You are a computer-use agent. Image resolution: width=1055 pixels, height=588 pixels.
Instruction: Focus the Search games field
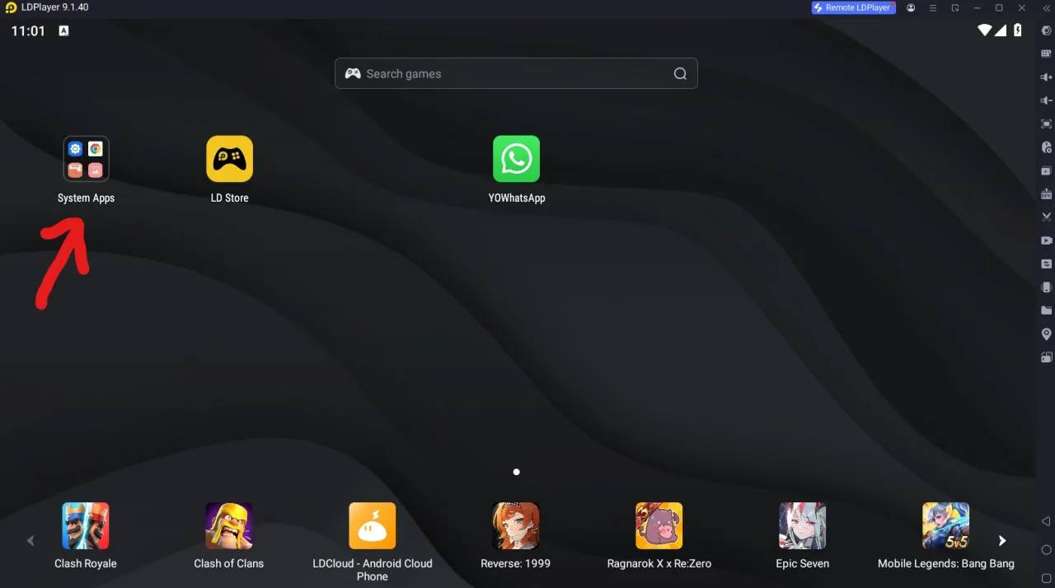pyautogui.click(x=516, y=73)
